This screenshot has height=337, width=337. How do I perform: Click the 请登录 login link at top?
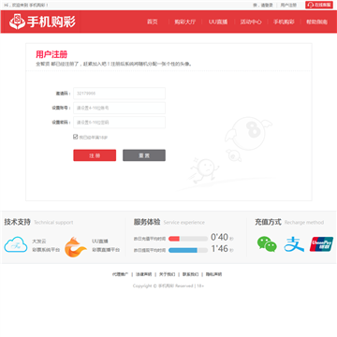click(x=267, y=5)
